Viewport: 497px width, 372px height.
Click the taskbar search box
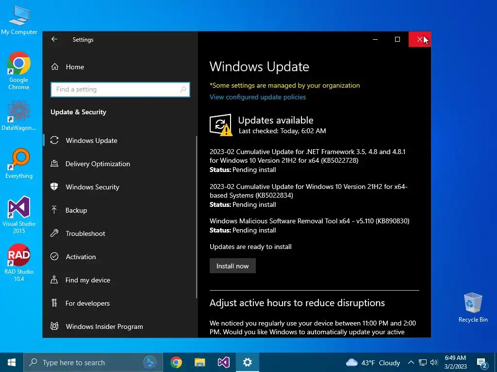(93, 362)
